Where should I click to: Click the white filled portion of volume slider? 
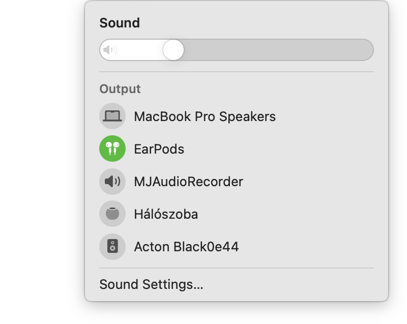140,50
